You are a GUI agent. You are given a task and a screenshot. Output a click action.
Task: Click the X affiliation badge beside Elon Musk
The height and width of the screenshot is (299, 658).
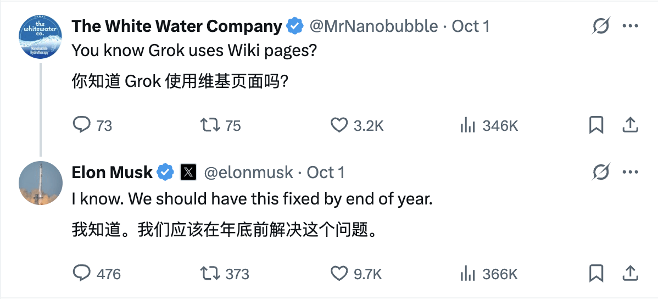[x=188, y=173]
